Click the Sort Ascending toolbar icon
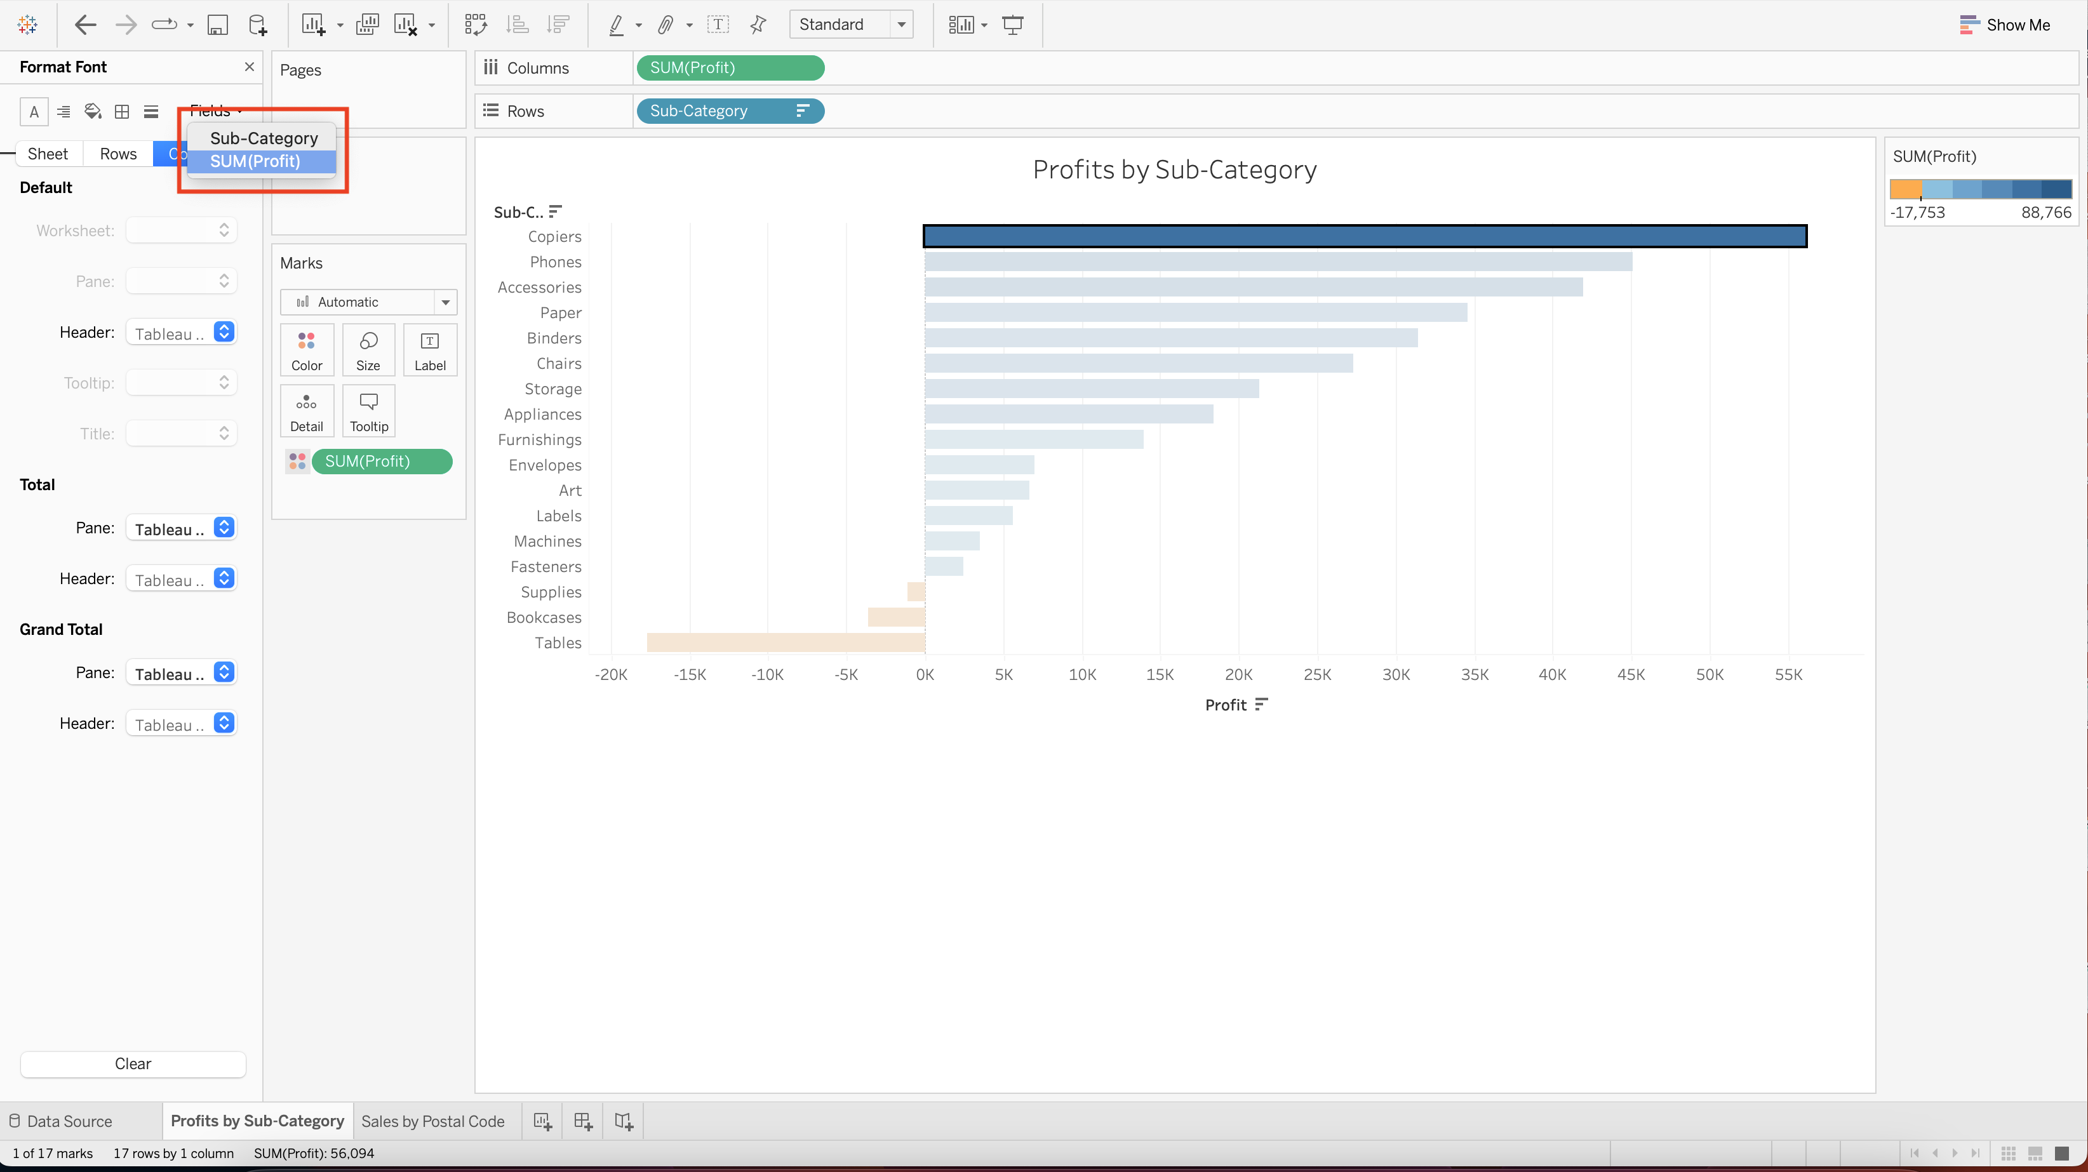The height and width of the screenshot is (1172, 2088). coord(517,25)
